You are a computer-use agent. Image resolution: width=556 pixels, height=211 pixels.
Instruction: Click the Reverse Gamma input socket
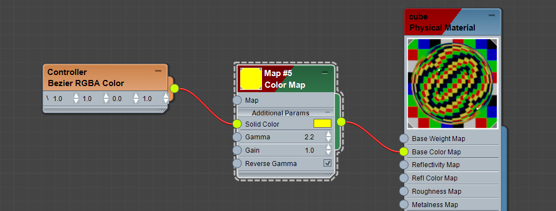pos(237,164)
